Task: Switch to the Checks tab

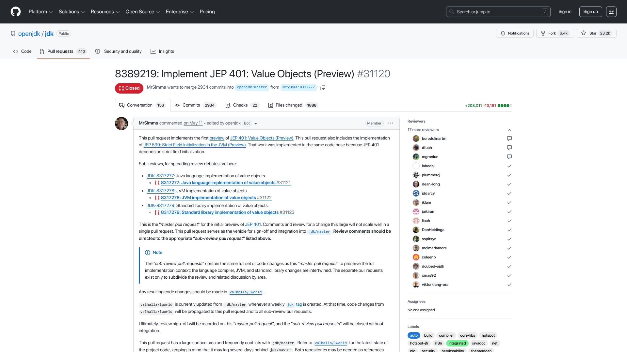Action: (x=242, y=105)
